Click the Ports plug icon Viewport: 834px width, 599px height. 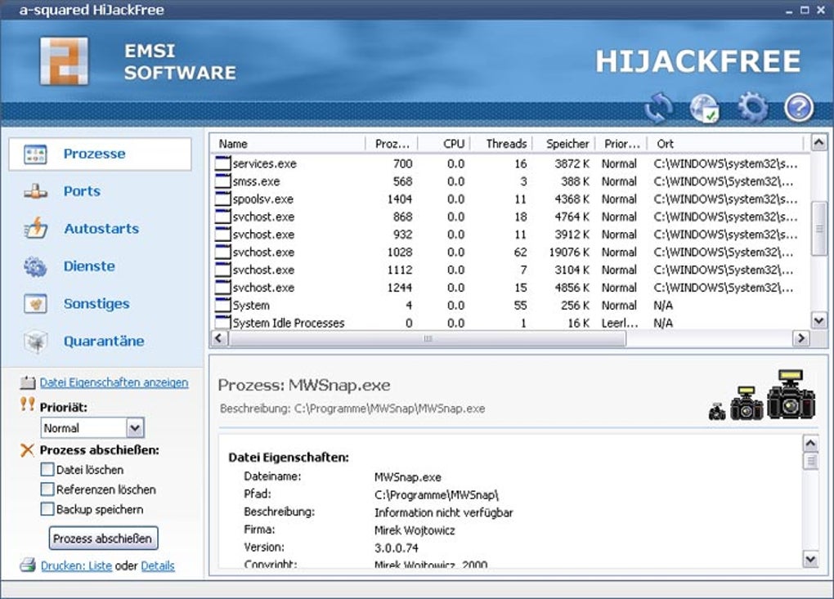[x=36, y=191]
